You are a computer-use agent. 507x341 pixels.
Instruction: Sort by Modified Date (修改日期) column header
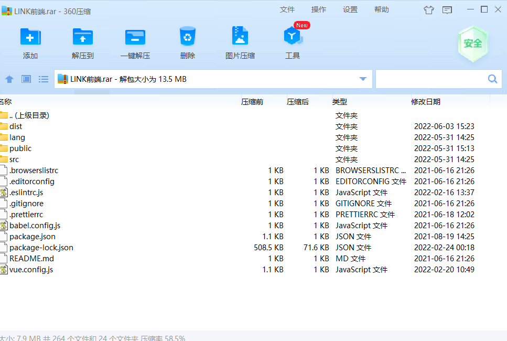coord(426,102)
